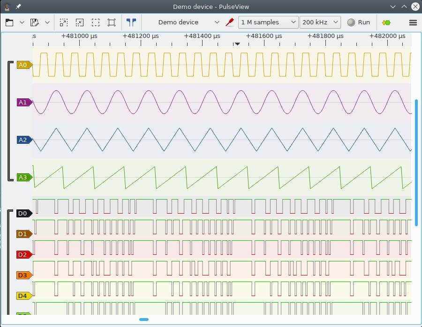Click the +481800 µs ruler label
Viewport: 422px width, 327px height.
325,36
